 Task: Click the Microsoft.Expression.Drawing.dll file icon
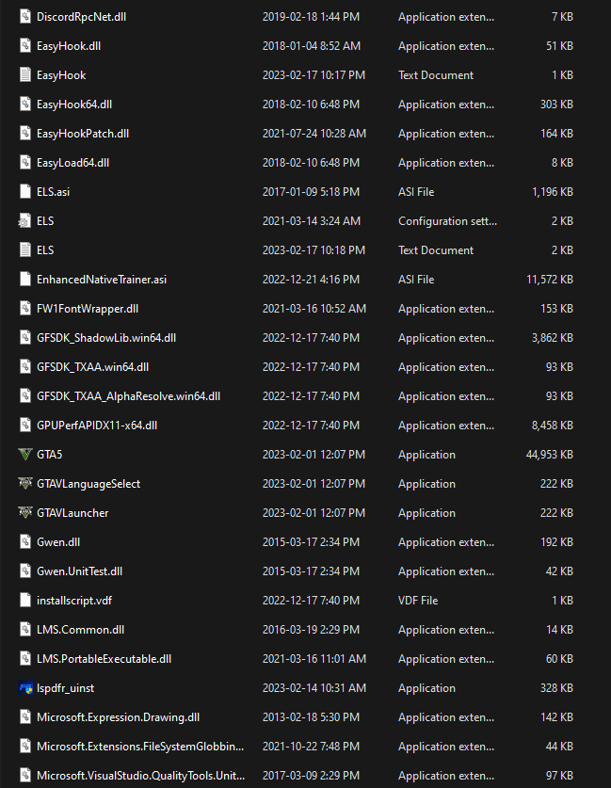(25, 716)
